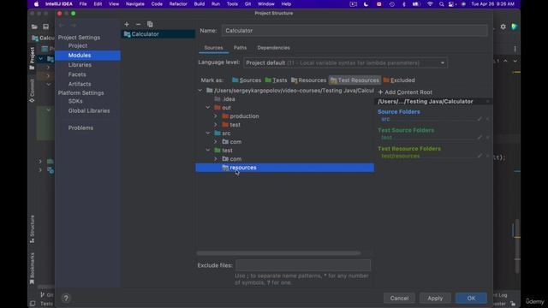
Task: Open Project tool window on left stripe
Action: (x=32, y=58)
